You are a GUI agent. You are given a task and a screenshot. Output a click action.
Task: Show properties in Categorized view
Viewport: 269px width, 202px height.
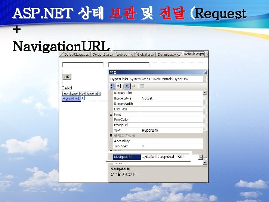[x=113, y=86]
